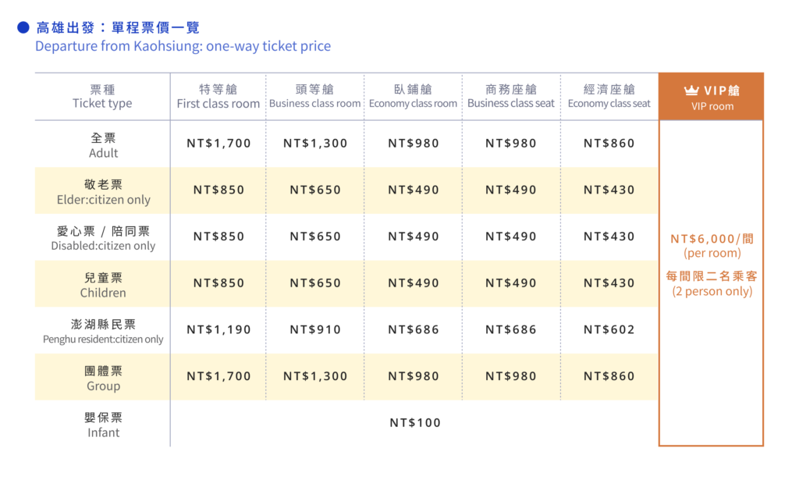Click the Elder citizen only row label
This screenshot has height=480, width=799.
point(103,191)
